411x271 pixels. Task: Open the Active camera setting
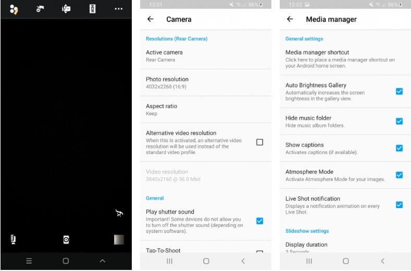point(206,56)
